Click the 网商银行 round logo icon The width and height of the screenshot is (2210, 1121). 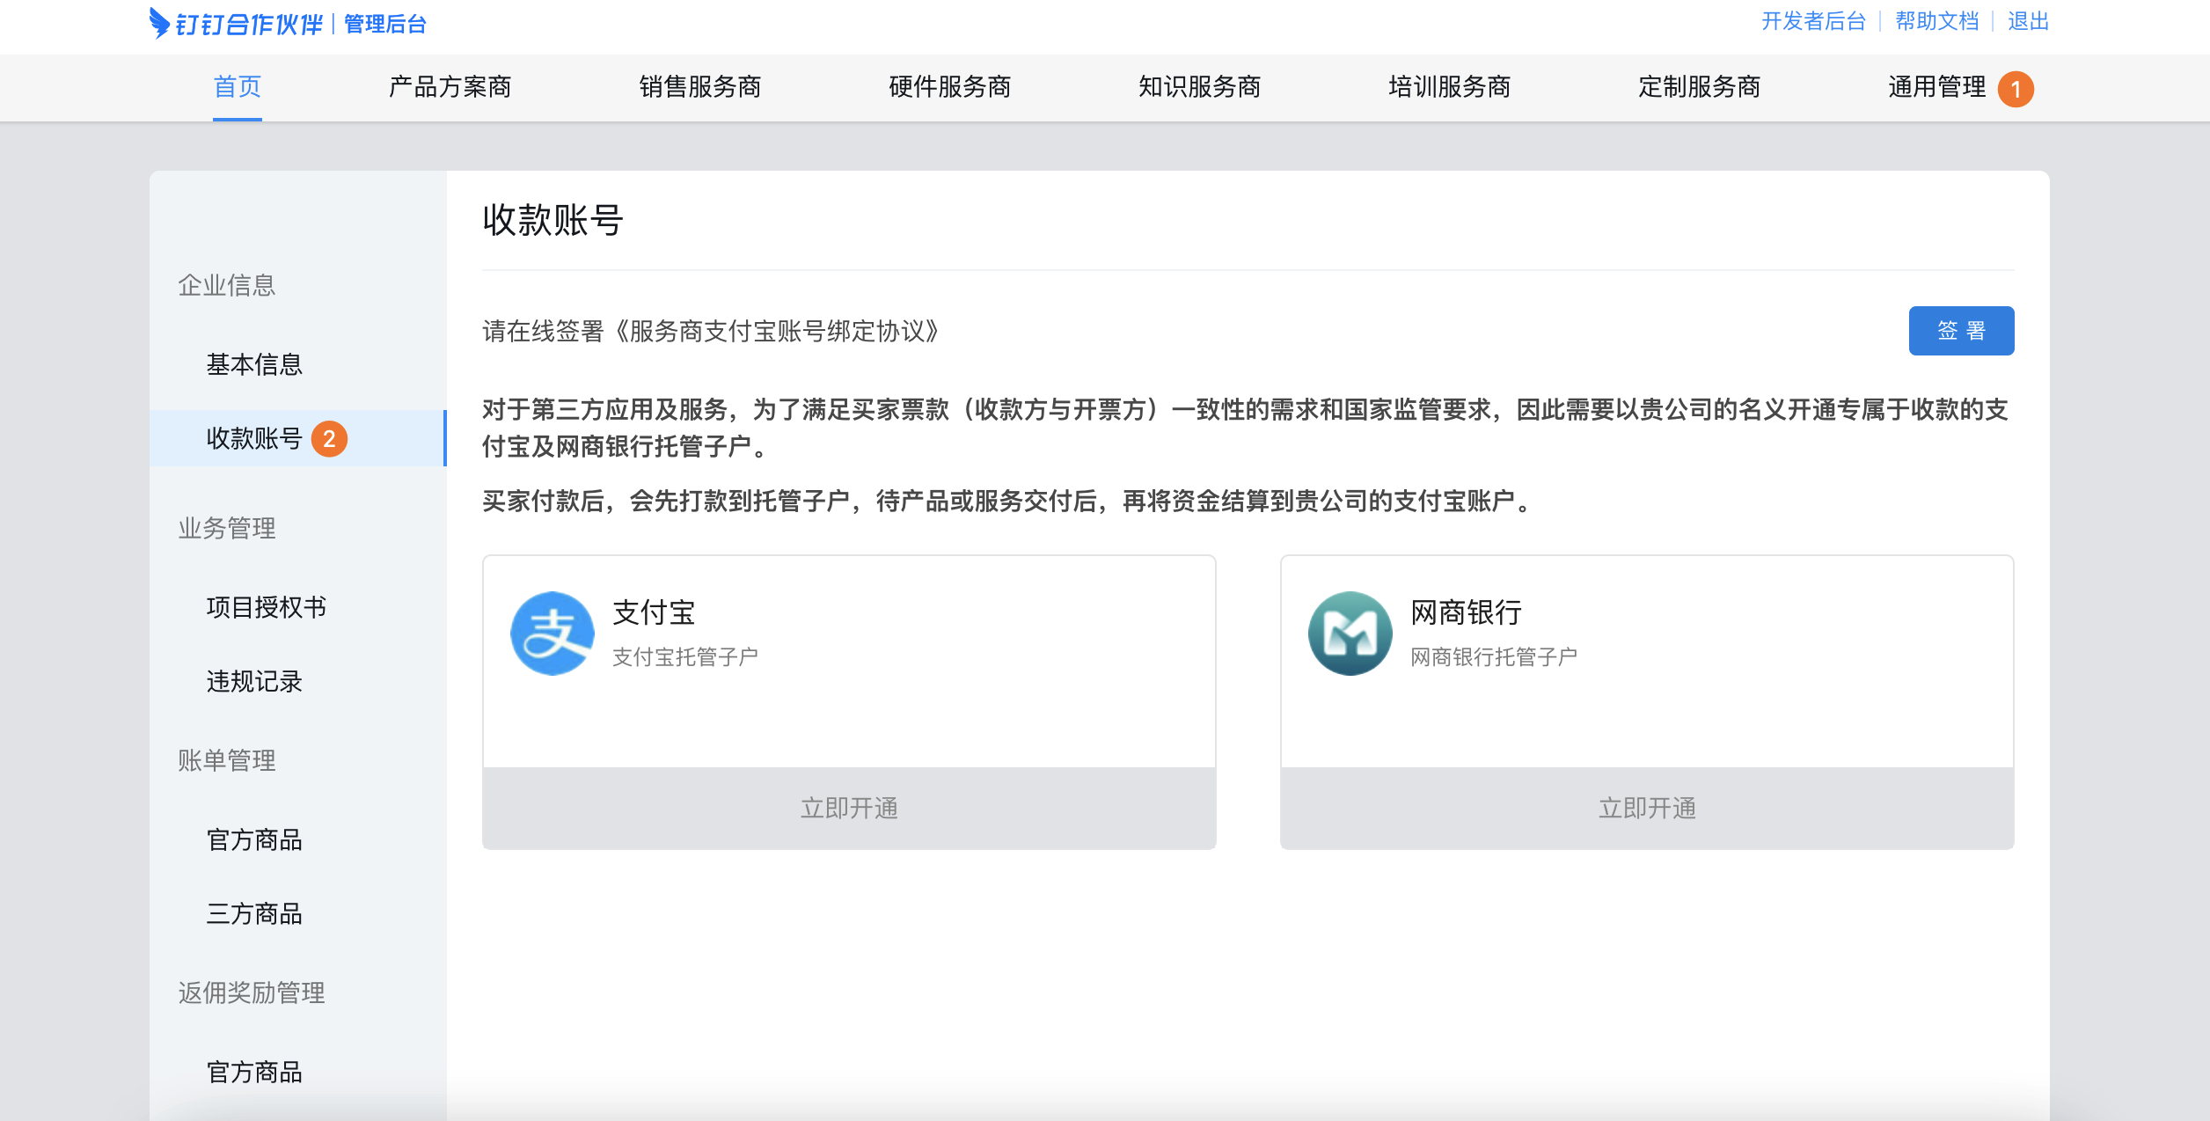pyautogui.click(x=1350, y=634)
